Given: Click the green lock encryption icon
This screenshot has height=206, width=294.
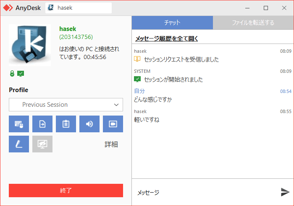Looking at the screenshot, I should [12, 74].
